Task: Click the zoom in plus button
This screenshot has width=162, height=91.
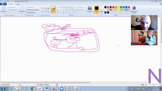Action: [160, 85]
